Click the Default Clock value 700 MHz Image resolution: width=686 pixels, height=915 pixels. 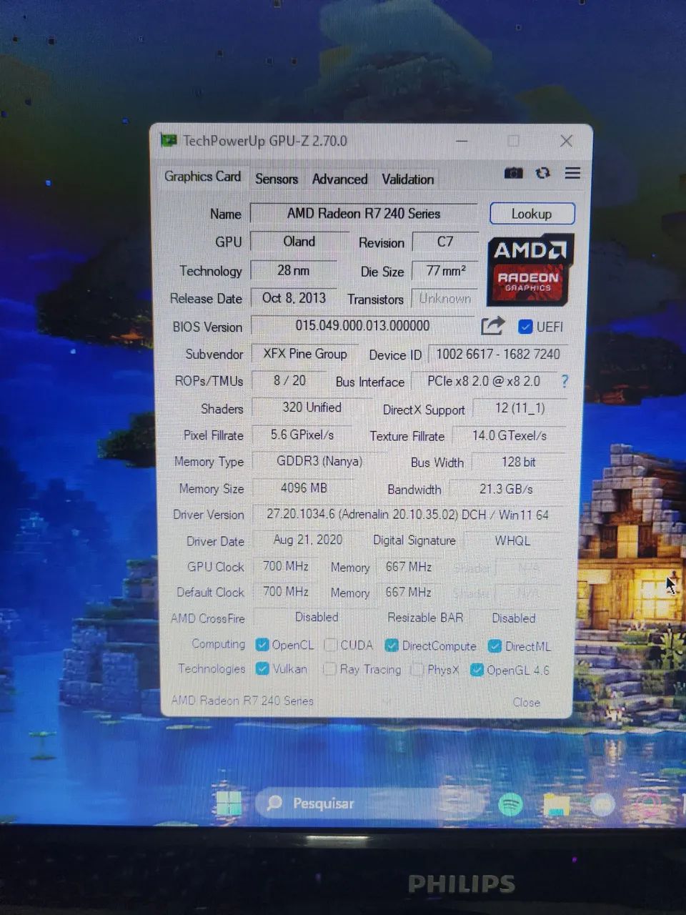(x=286, y=592)
